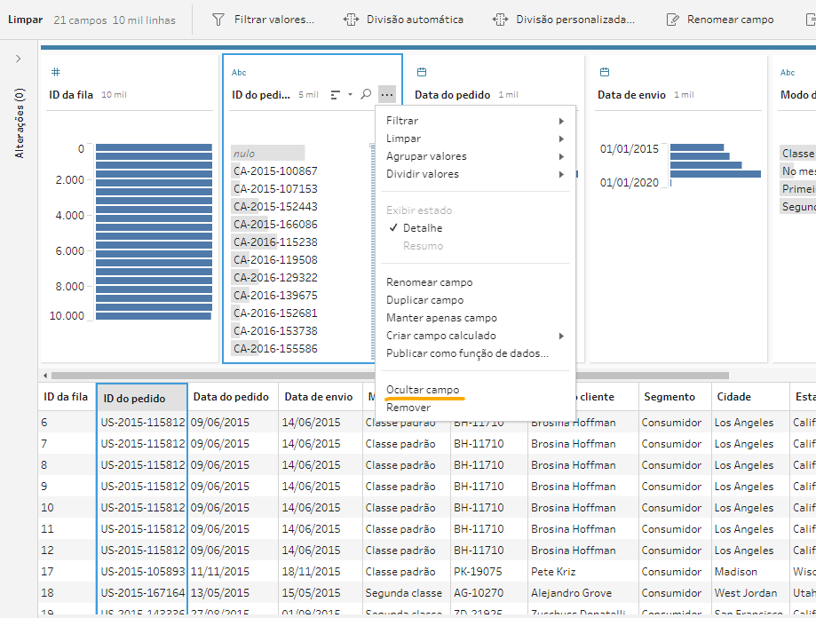Viewport: 816px width, 618px height.
Task: Click the Abc type icon of ID do pedido
Action: pyautogui.click(x=239, y=72)
